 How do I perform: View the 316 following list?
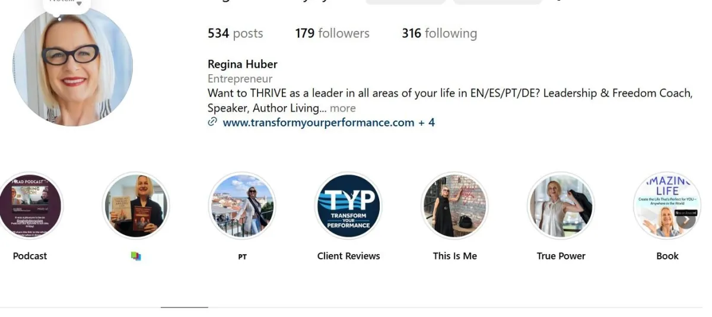[439, 33]
